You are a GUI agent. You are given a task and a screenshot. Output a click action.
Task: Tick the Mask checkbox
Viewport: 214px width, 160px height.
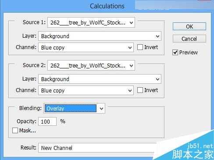[15, 130]
